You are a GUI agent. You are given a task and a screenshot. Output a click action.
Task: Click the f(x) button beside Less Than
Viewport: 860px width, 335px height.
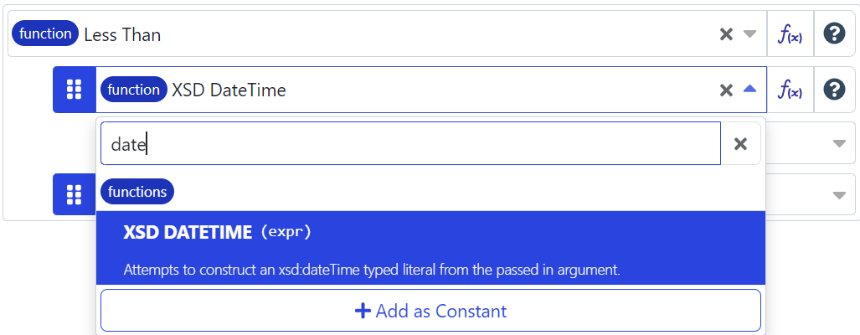click(790, 34)
